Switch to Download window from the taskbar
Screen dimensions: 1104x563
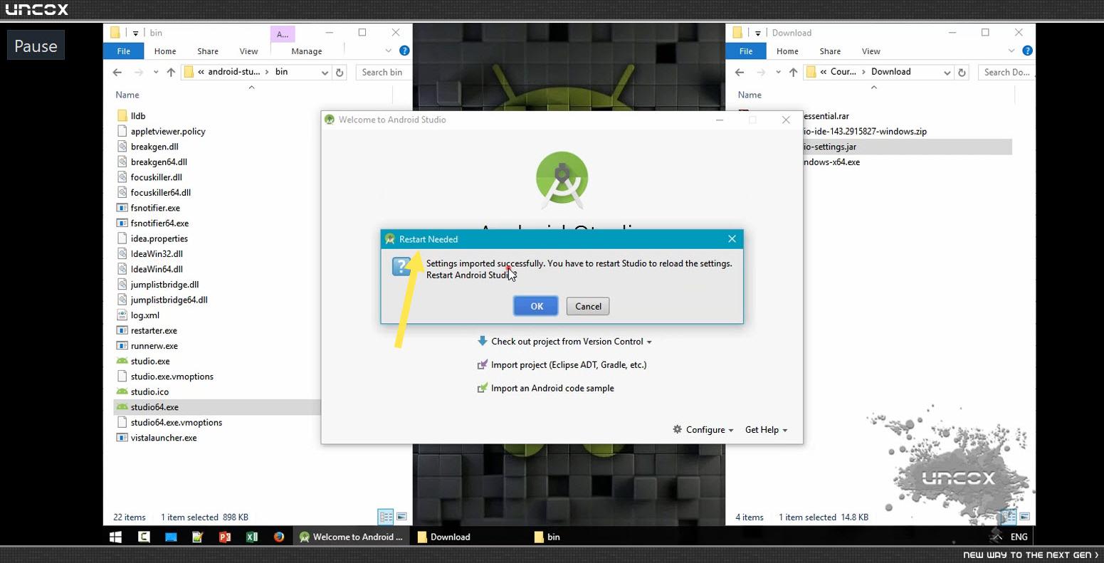444,537
